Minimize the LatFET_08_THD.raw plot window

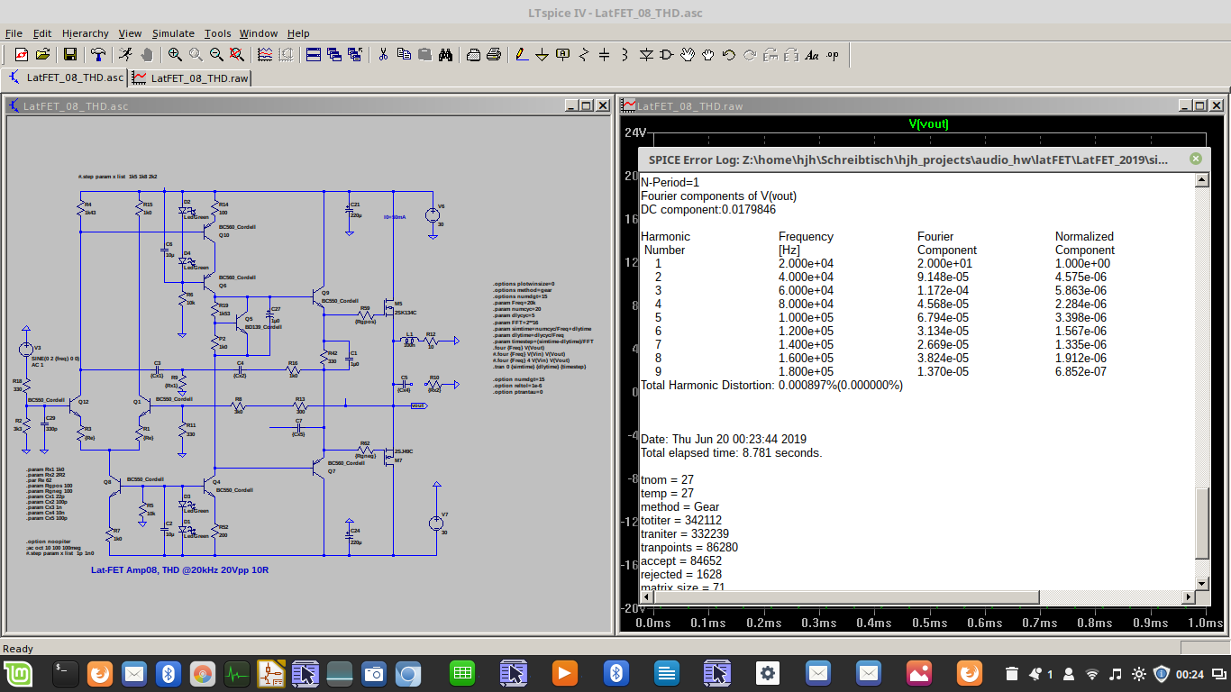click(x=1183, y=105)
